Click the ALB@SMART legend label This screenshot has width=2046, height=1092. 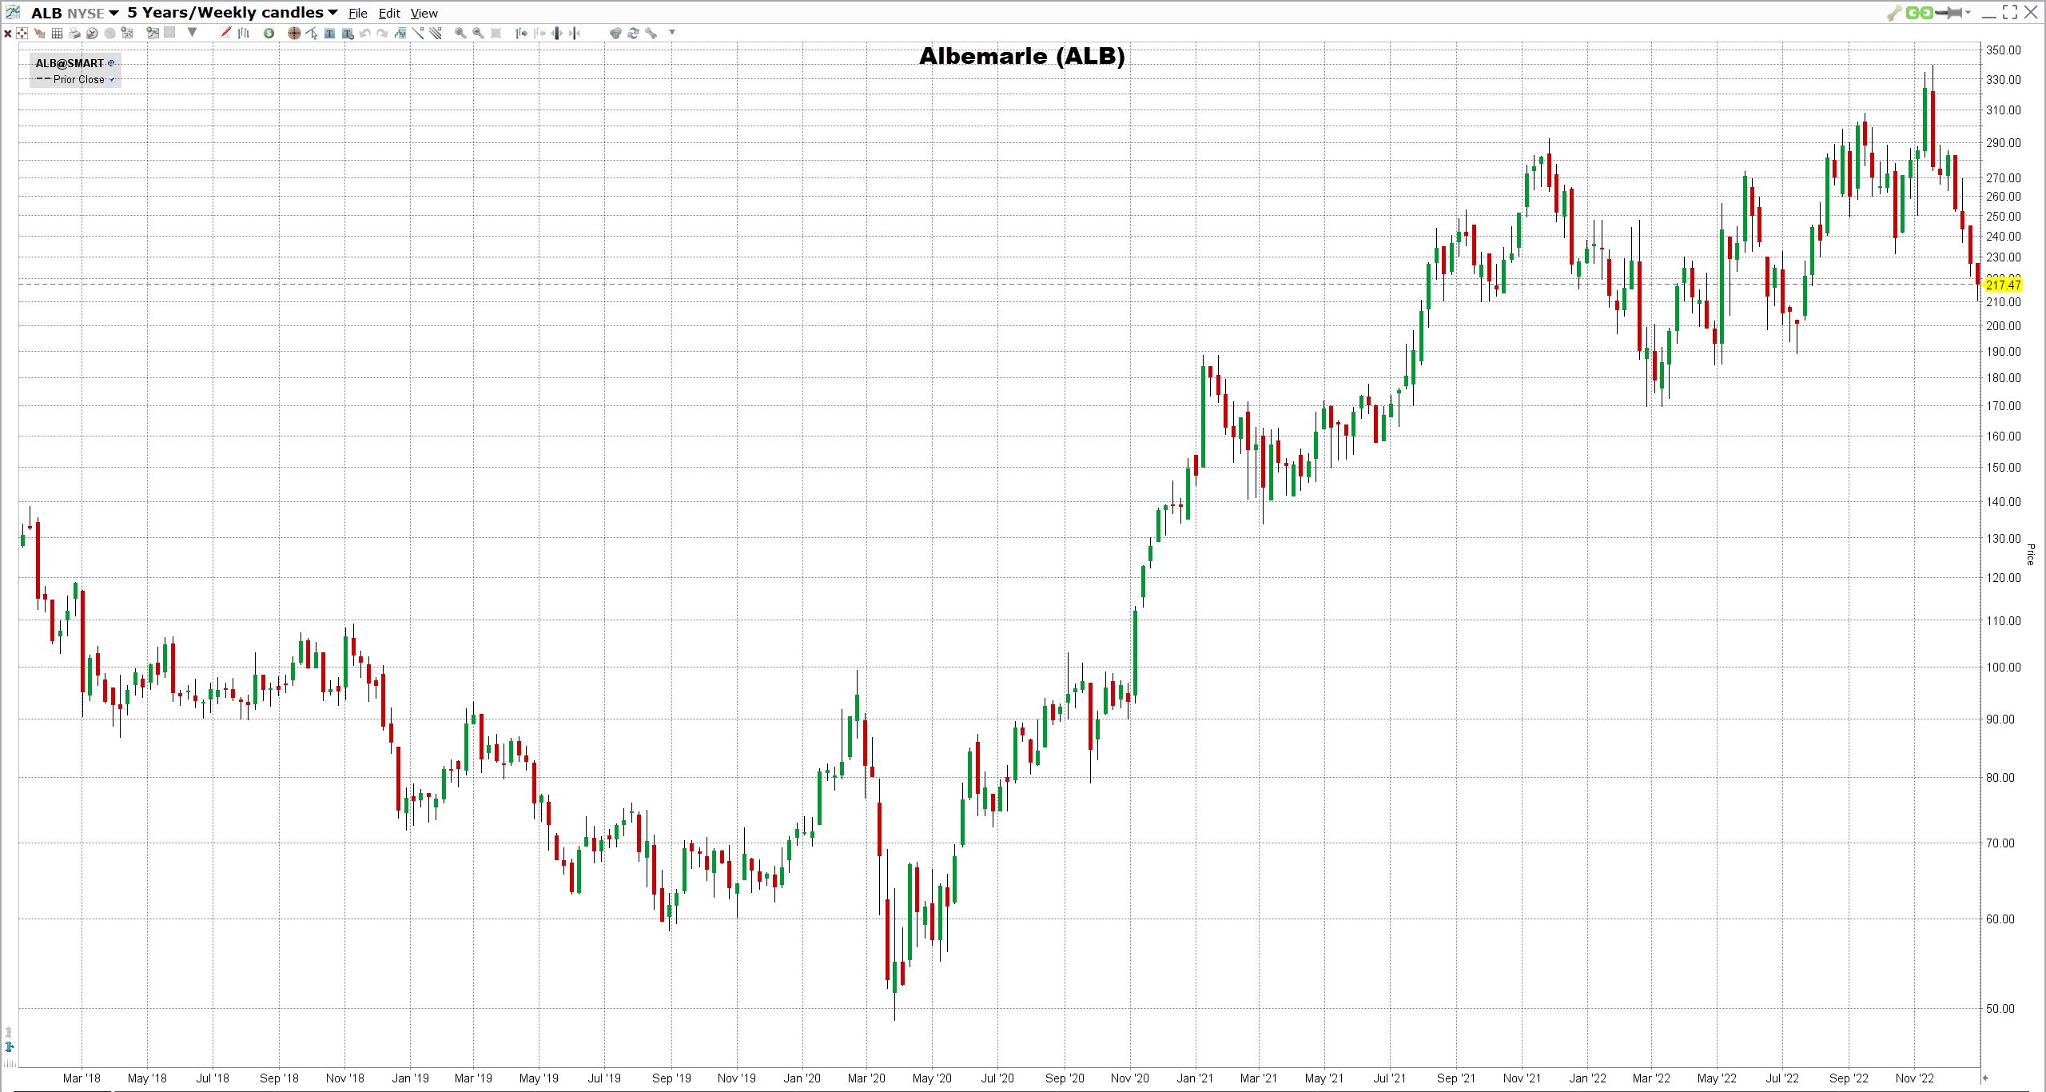tap(70, 63)
